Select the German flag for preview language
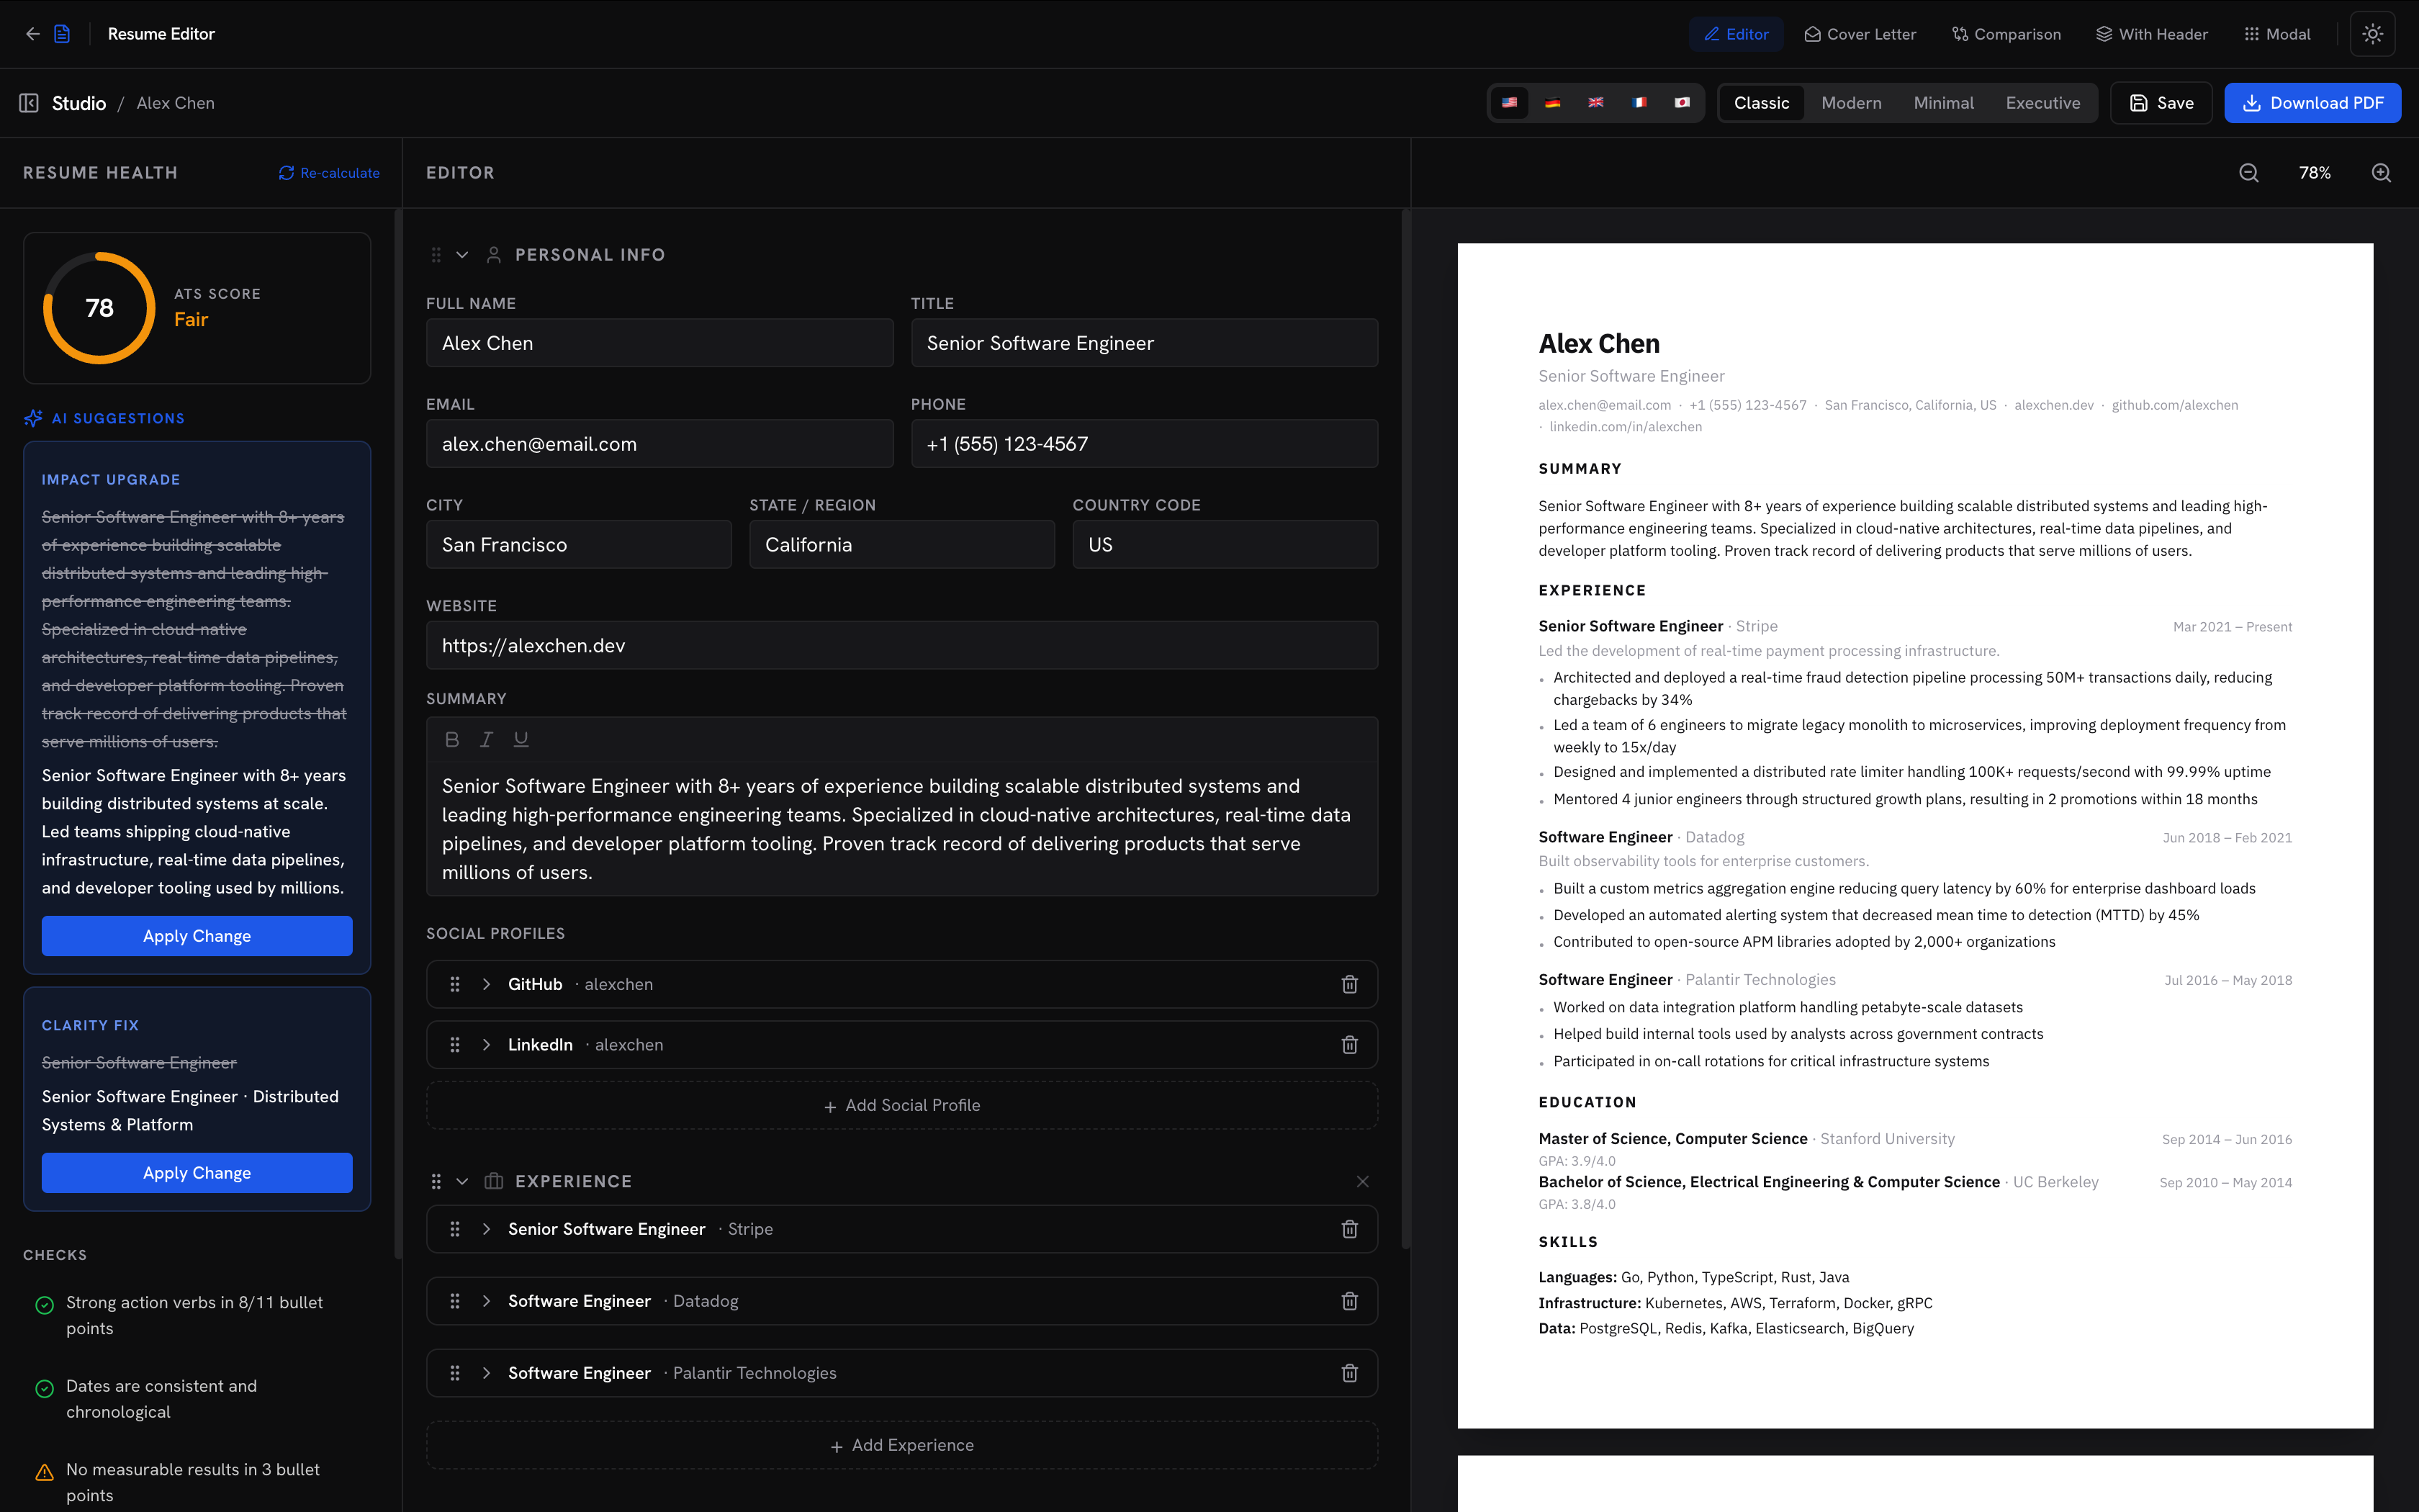The image size is (2419, 1512). click(1552, 103)
